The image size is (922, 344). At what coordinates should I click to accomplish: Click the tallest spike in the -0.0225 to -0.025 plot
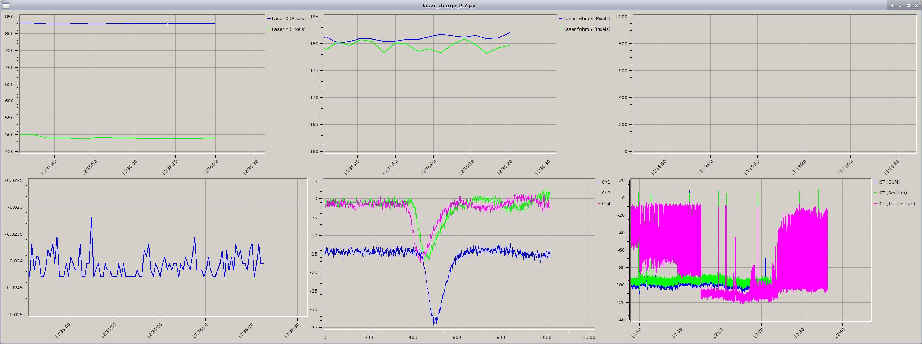[x=91, y=218]
